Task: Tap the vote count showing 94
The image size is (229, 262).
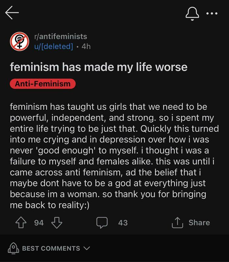Action: pos(39,222)
